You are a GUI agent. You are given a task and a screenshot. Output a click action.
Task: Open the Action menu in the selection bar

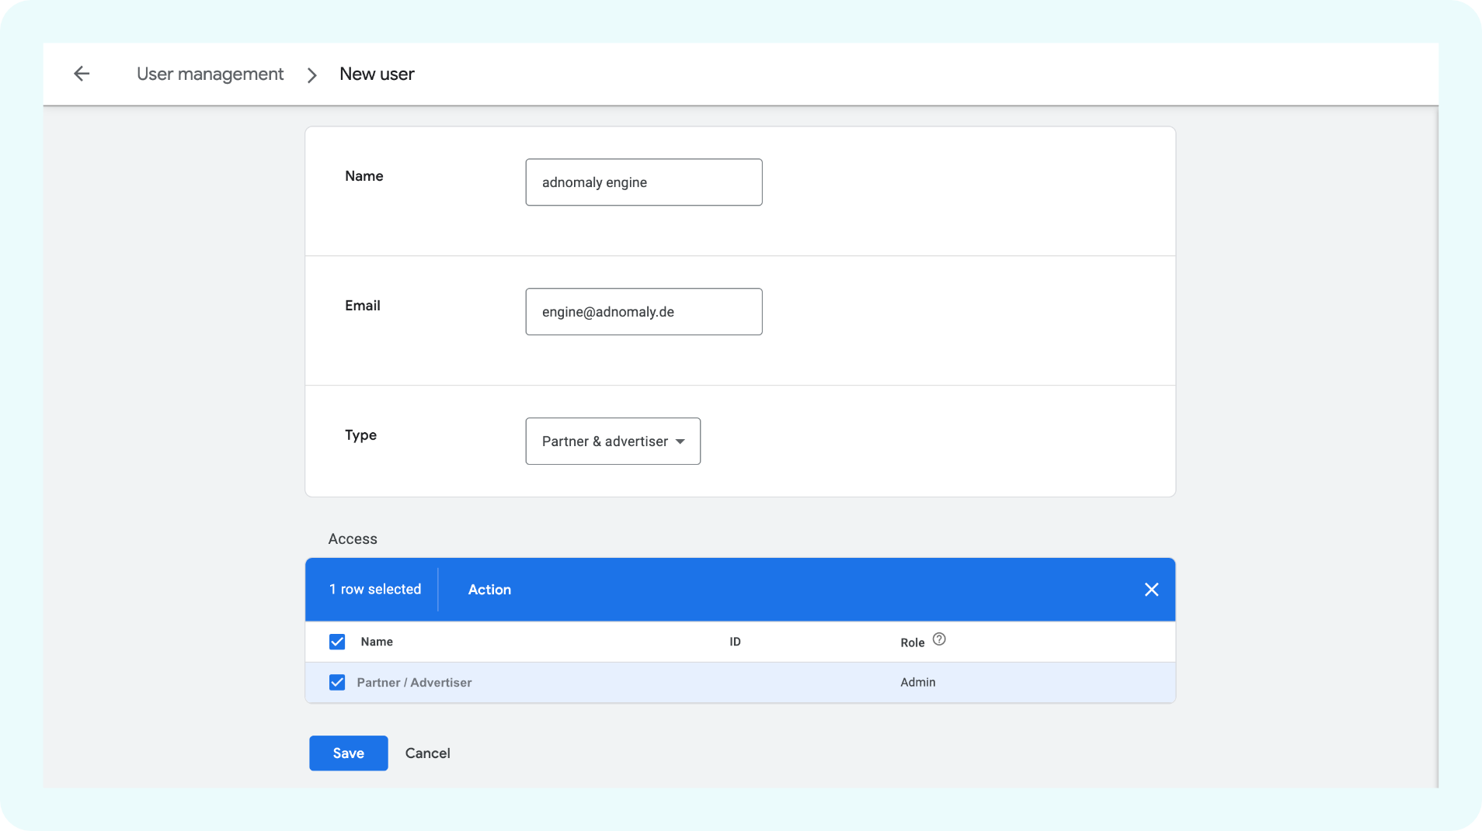tap(489, 590)
